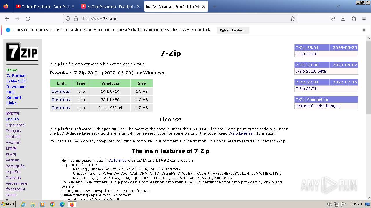The image size is (371, 208).
Task: Click the 7-Zip logo image
Action: tap(22, 52)
